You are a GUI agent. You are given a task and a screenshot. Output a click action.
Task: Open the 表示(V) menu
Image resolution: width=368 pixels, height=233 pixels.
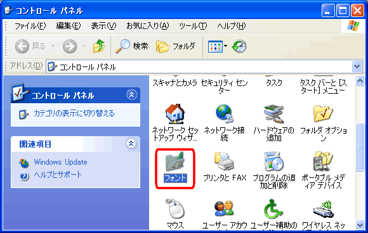pyautogui.click(x=103, y=26)
